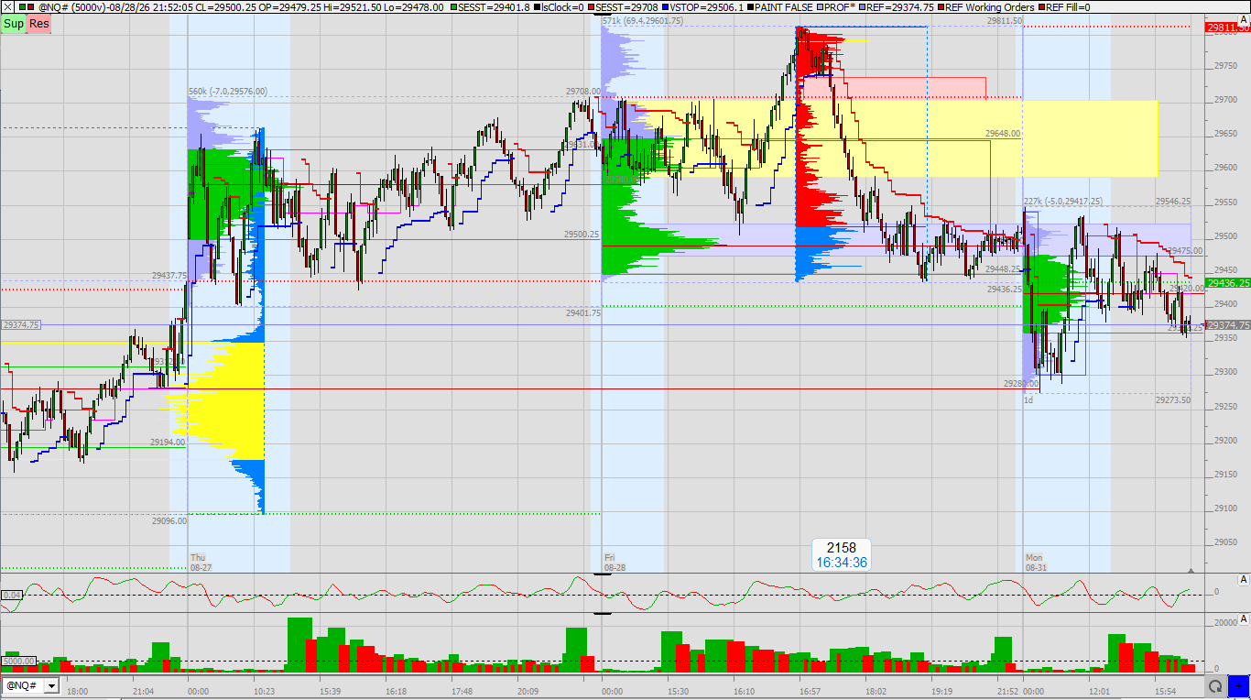Click the 20000 volume axis label
The width and height of the screenshot is (1251, 700).
point(1226,622)
